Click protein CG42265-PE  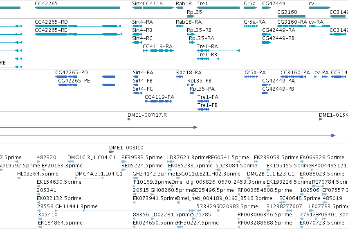[x=87, y=85]
